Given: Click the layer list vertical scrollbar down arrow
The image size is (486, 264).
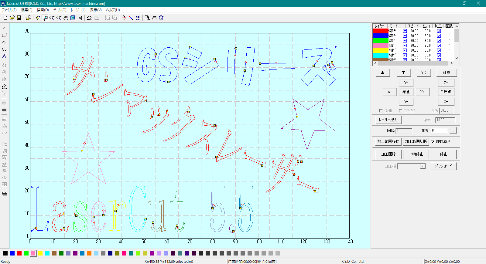Looking at the screenshot, I should pos(457,58).
